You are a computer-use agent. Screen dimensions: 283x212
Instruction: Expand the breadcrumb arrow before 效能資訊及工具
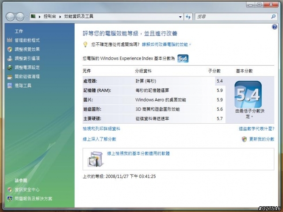60,17
